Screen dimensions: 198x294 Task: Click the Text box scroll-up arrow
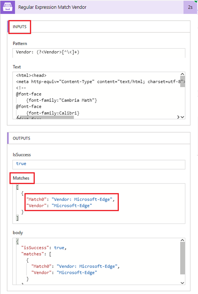click(183, 74)
